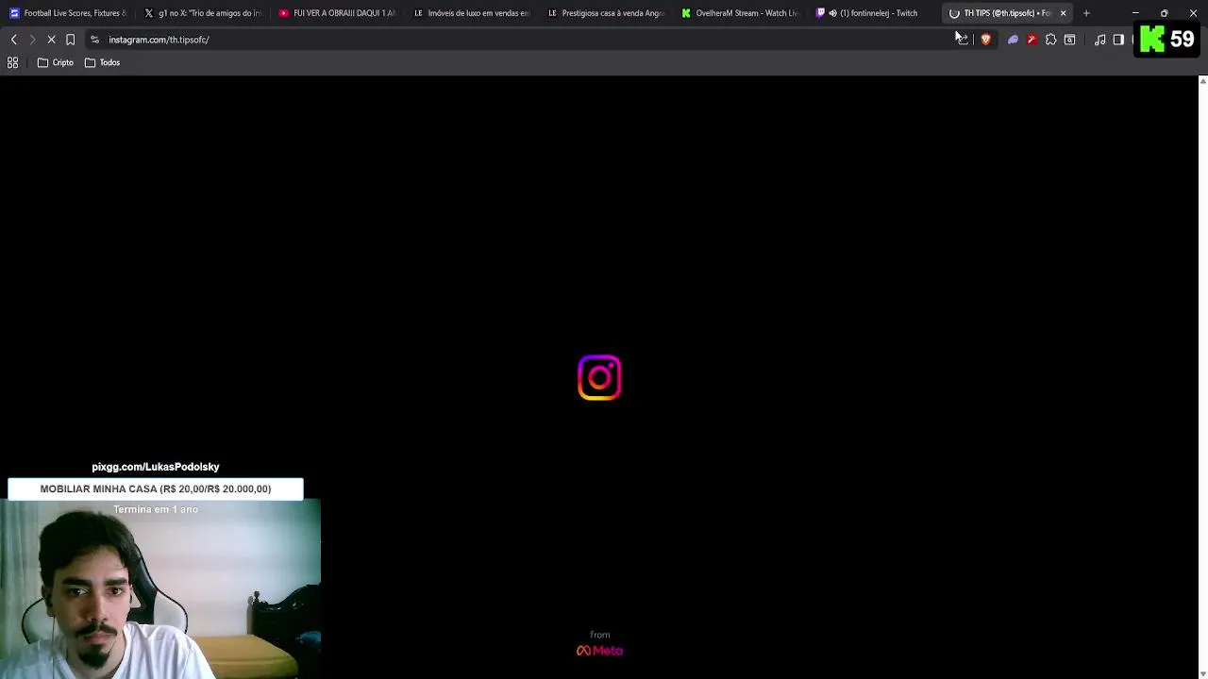
Task: Switch to the FUI VER A OBRA YouTube tab
Action: click(x=337, y=13)
